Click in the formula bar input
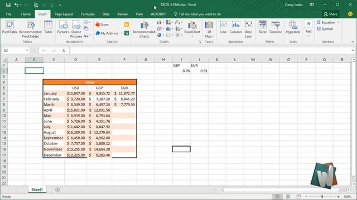This screenshot has width=357, height=200. coord(210,51)
